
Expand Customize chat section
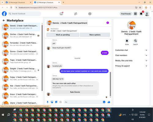point(131,50)
